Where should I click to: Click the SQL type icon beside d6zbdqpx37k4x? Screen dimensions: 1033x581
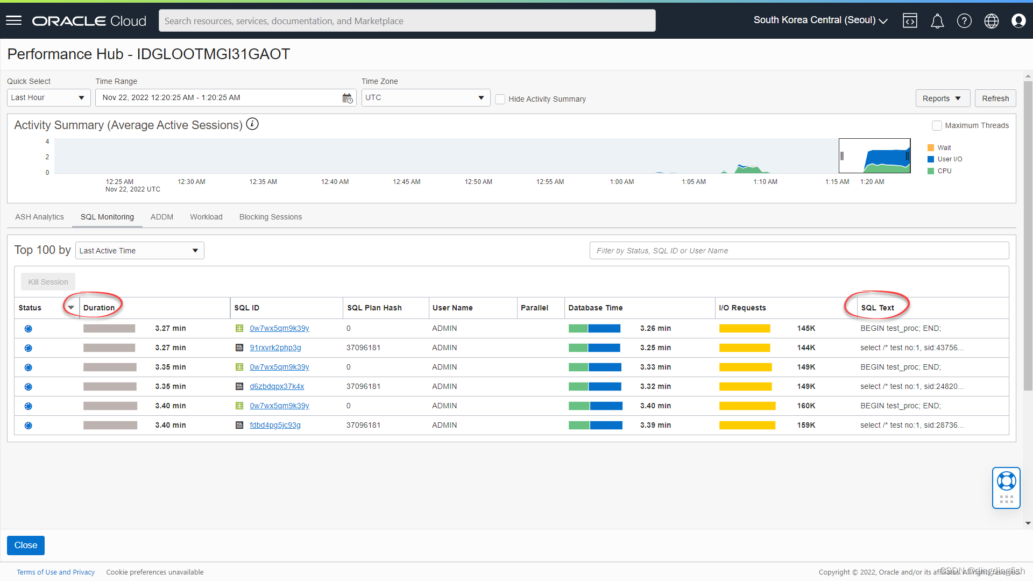[239, 386]
